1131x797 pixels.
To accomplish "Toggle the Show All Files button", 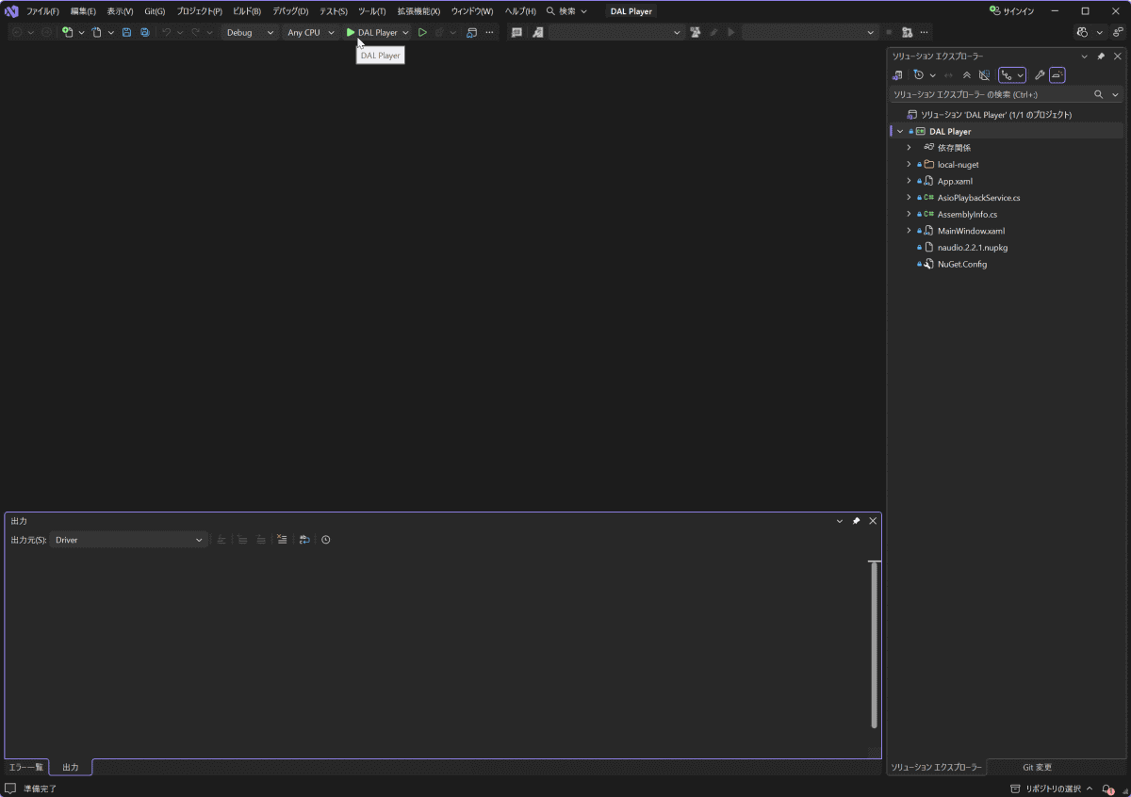I will (x=984, y=74).
